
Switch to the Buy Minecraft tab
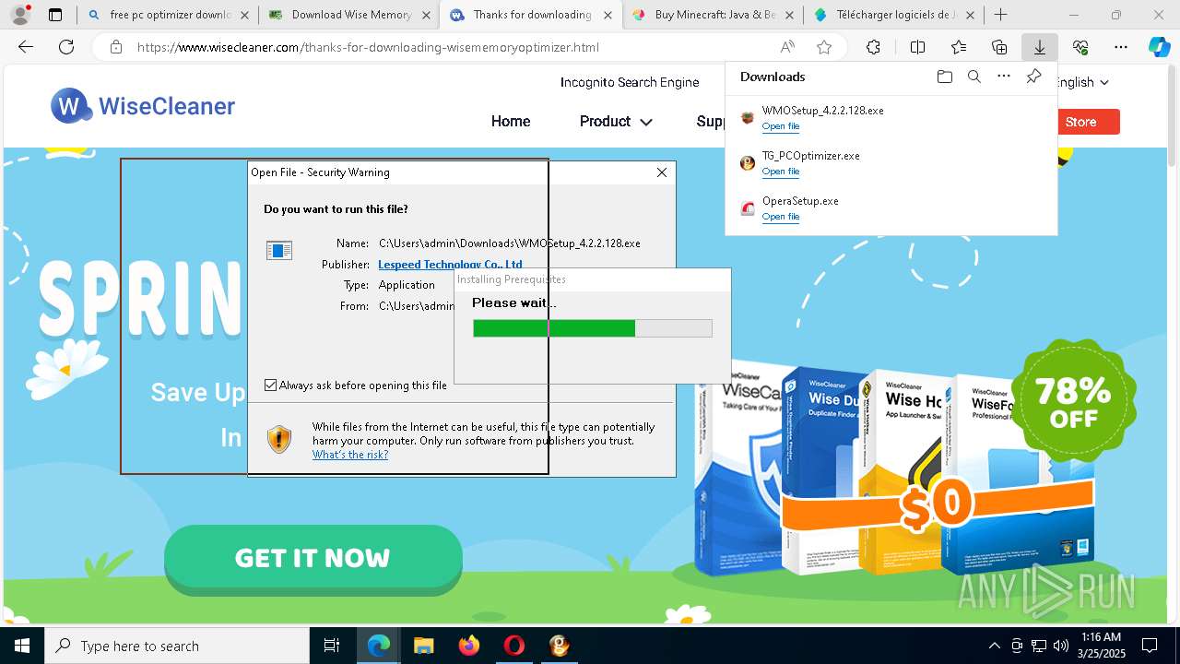(x=714, y=15)
